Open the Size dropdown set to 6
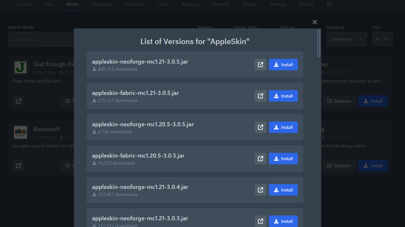The width and height of the screenshot is (405, 227). (x=382, y=39)
